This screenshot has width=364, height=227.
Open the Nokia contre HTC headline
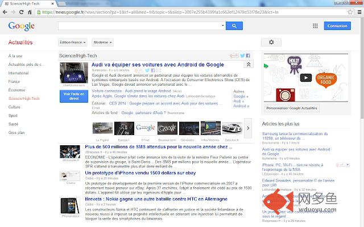pos(156,199)
